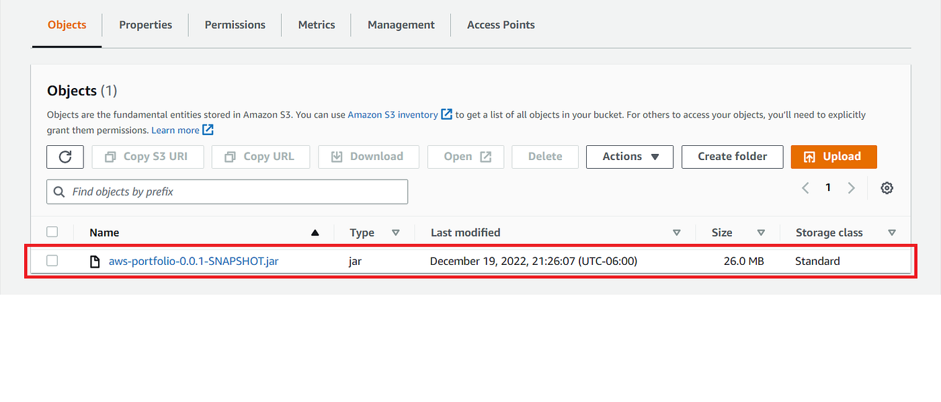Sort by Storage class column arrow

tap(892, 233)
